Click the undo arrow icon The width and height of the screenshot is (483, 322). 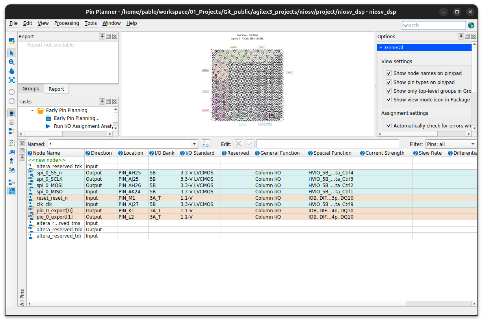[x=11, y=92]
